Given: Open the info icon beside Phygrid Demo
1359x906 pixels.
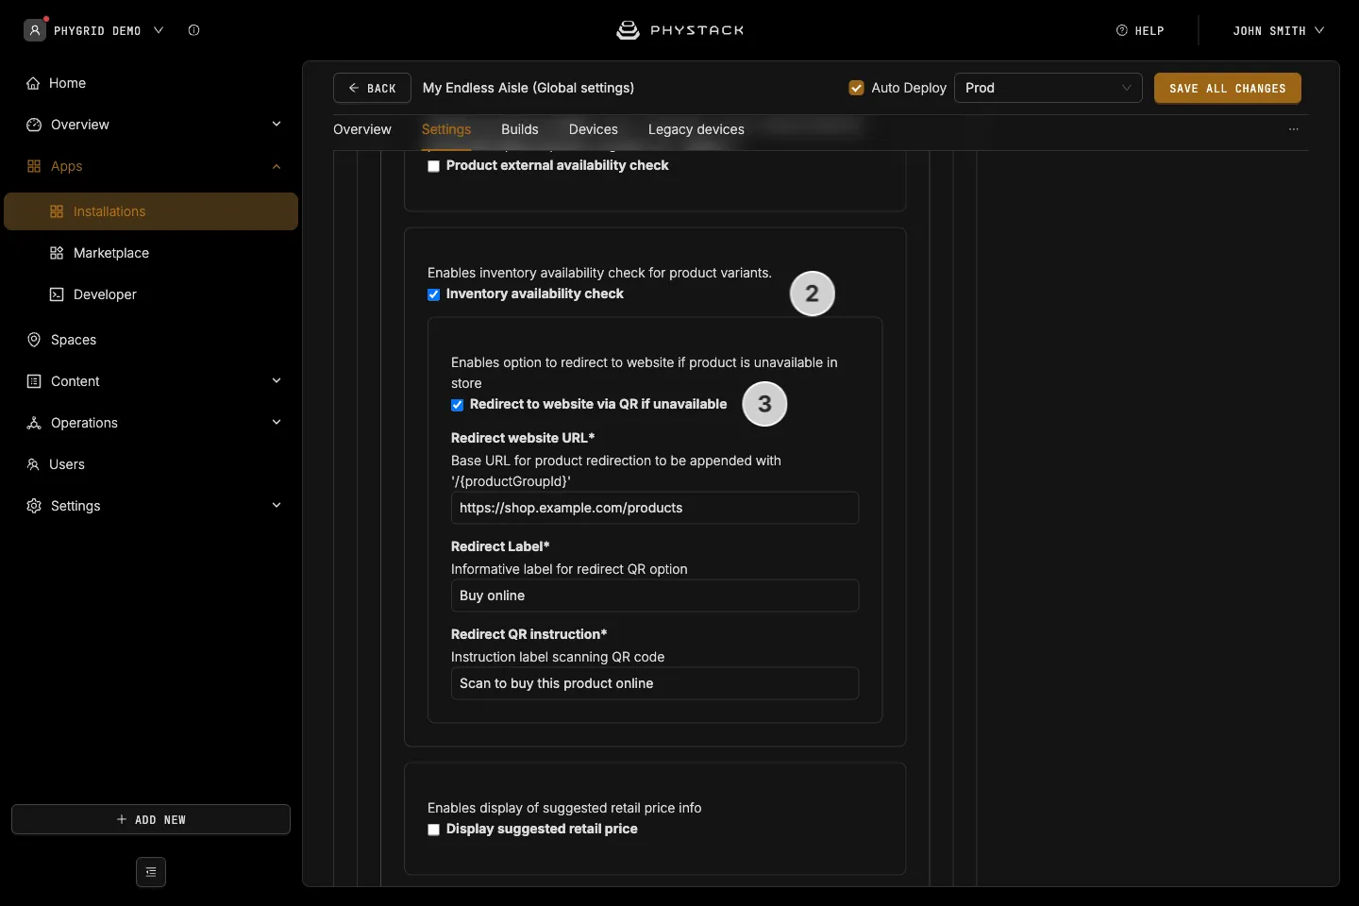Looking at the screenshot, I should coord(193,30).
